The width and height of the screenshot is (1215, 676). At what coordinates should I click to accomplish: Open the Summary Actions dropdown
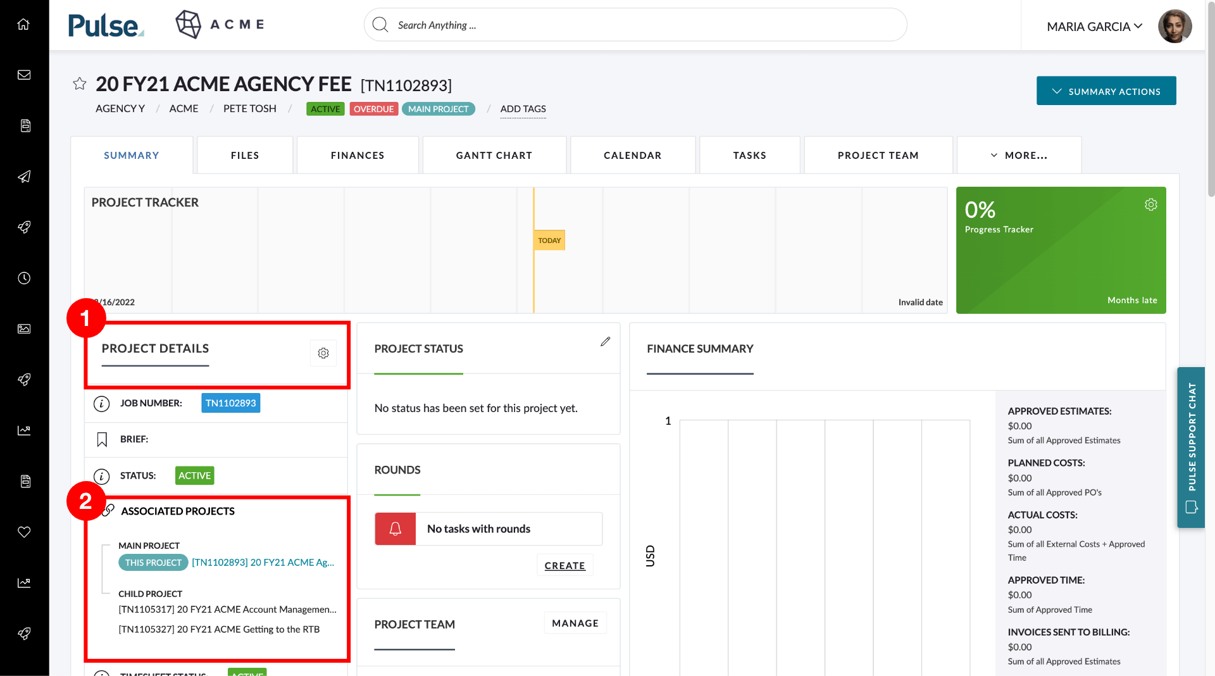[1106, 91]
